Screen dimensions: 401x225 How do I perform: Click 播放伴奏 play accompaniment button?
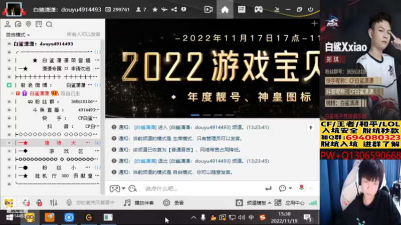coord(139,203)
